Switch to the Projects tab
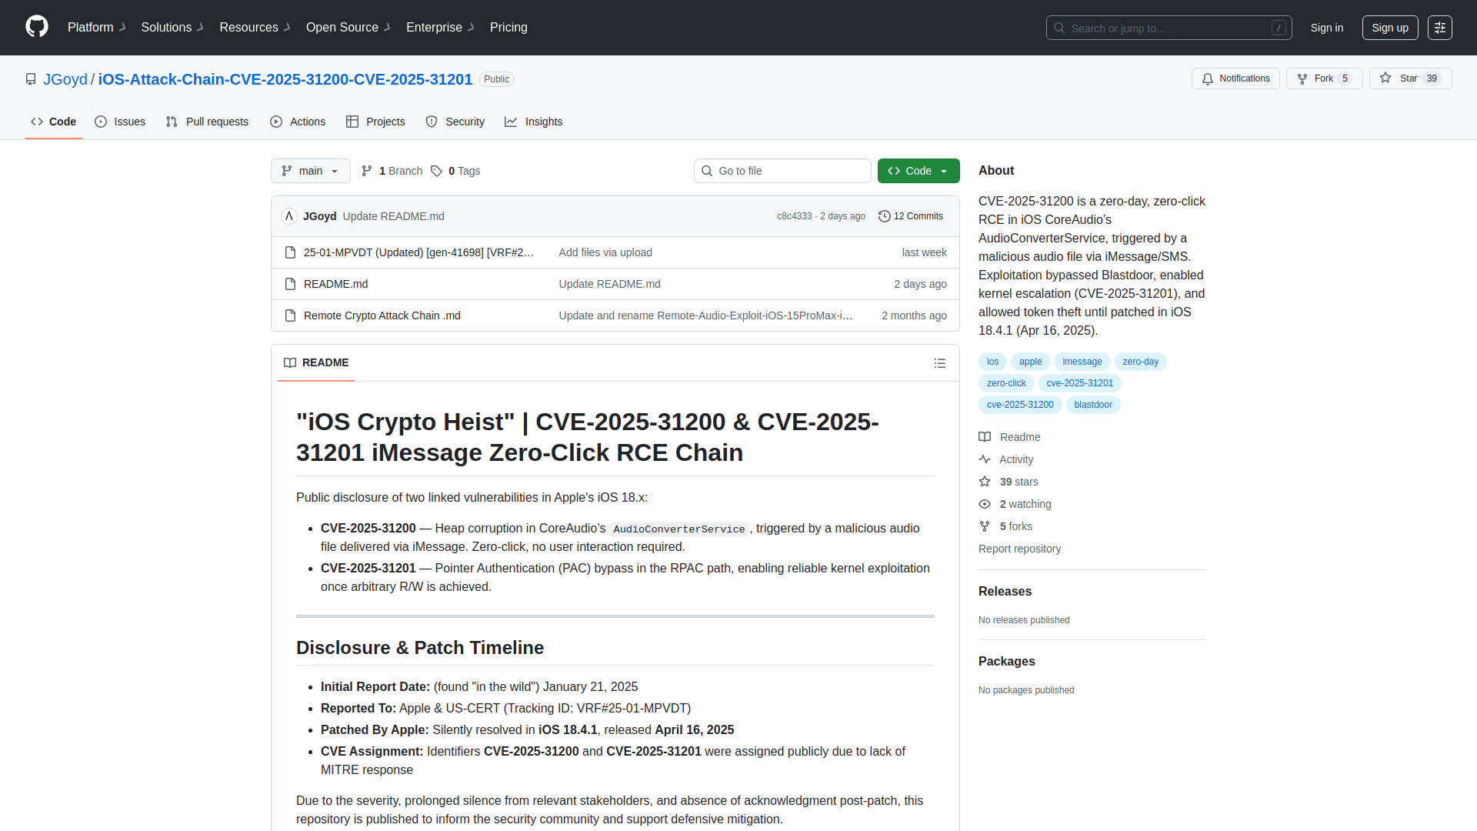Viewport: 1477px width, 831px height. tap(375, 122)
